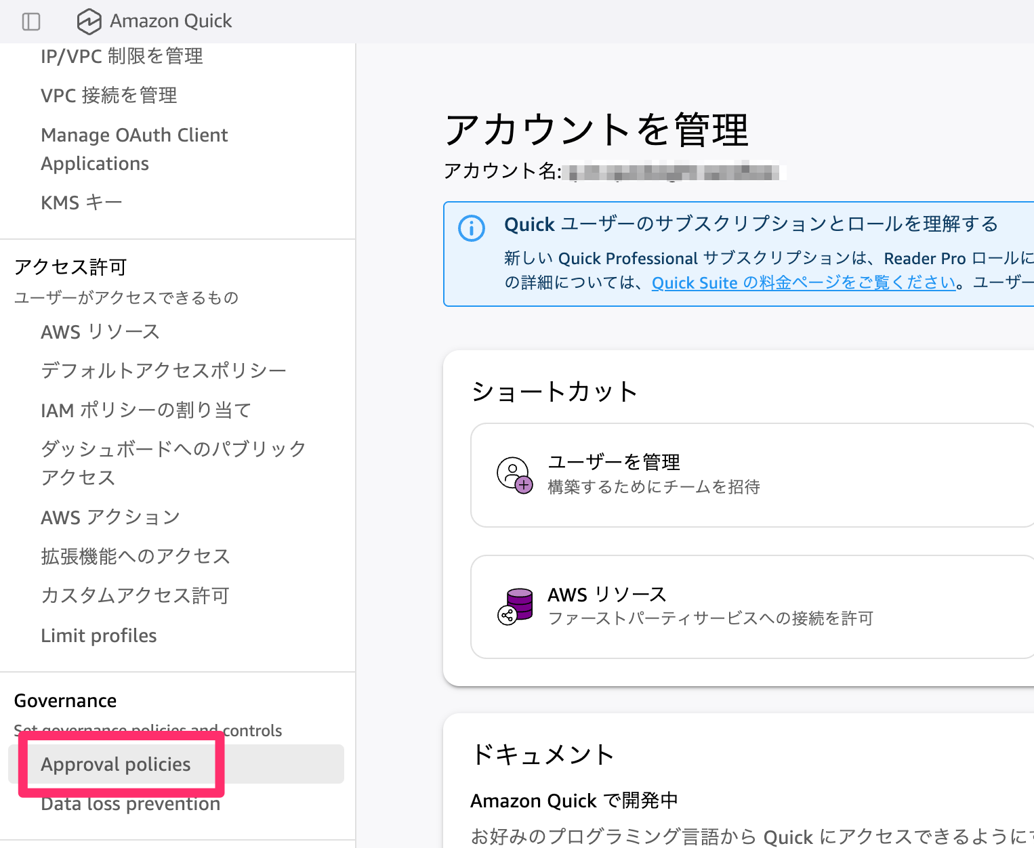1034x848 pixels.
Task: Click the アカウント名 label
Action: click(x=502, y=171)
